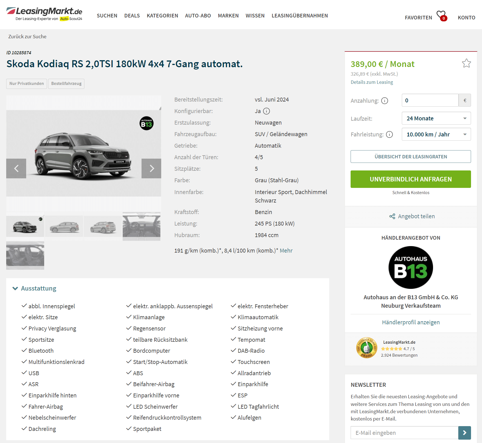Open the WISSEN menu
The width and height of the screenshot is (482, 443).
[x=255, y=16]
